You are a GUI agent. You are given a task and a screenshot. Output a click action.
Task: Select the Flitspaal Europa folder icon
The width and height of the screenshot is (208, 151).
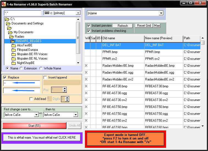(14, 50)
